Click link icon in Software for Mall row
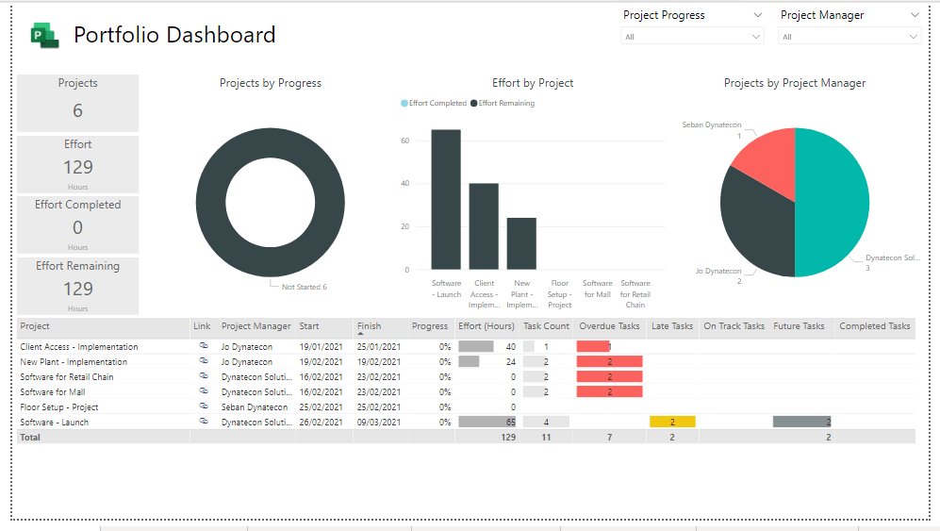940x531 pixels. (203, 392)
